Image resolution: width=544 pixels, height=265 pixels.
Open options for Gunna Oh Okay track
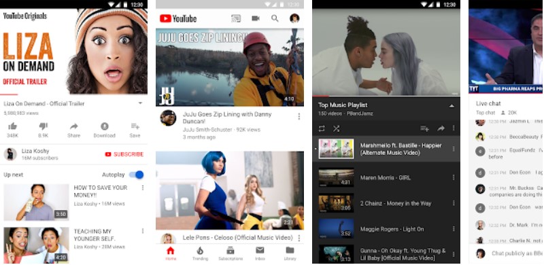(454, 254)
